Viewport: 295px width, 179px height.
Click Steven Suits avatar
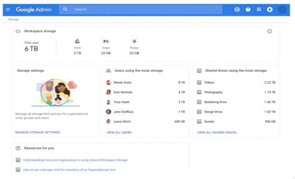[x=108, y=82]
